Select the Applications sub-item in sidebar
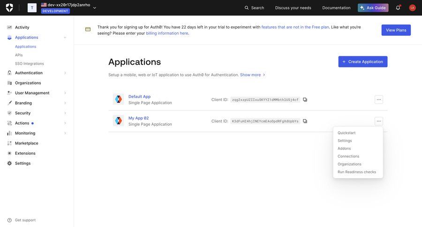422x227 pixels. (26, 46)
